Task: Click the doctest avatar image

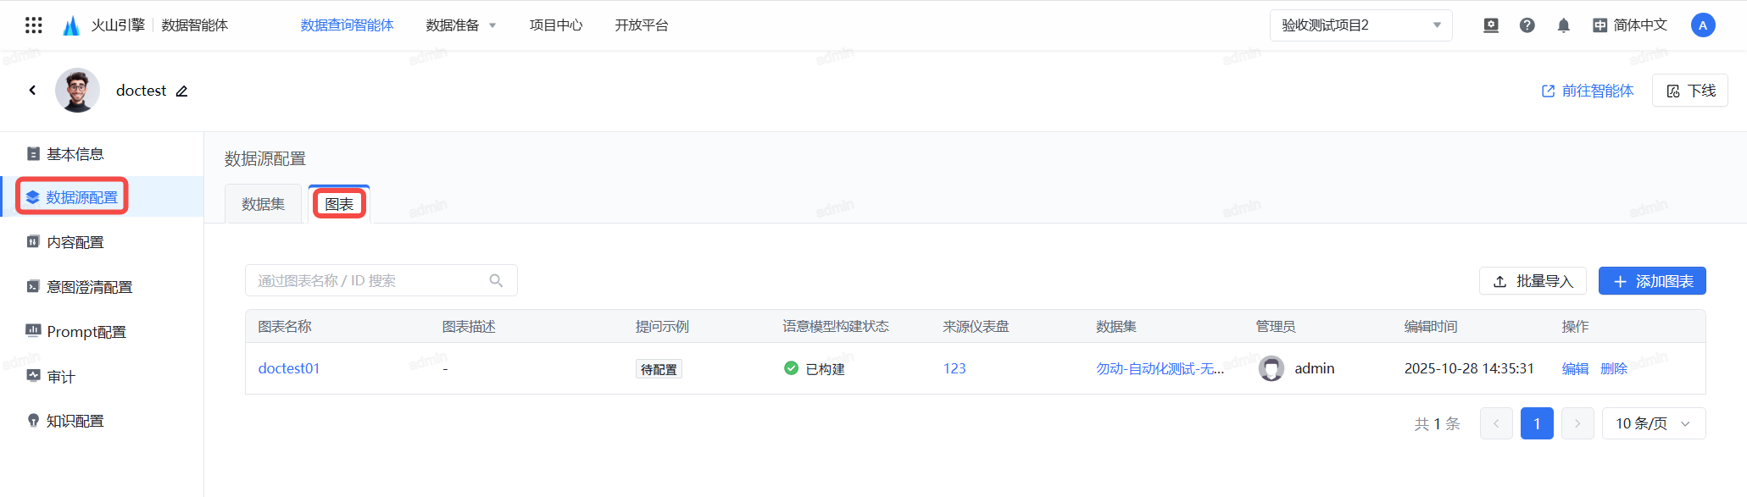Action: click(x=77, y=90)
